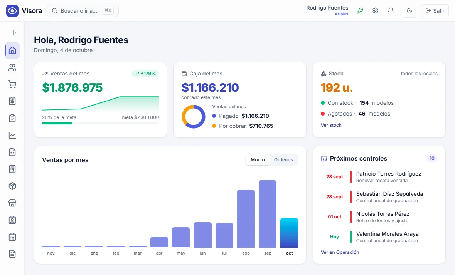The image size is (455, 275).
Task: Collapse the sidebar with the panel icon
Action: pos(14,32)
